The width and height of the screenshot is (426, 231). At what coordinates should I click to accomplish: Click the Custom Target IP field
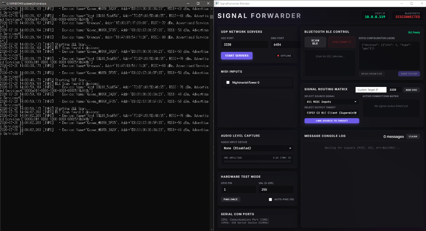click(x=371, y=89)
